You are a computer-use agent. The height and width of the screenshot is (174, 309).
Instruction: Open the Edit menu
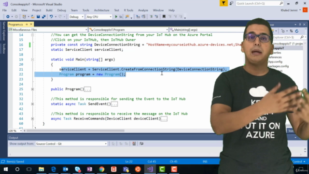click(x=14, y=10)
